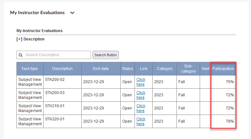The height and width of the screenshot is (139, 251).
Task: Focus the Search Description input field
Action: click(x=54, y=55)
